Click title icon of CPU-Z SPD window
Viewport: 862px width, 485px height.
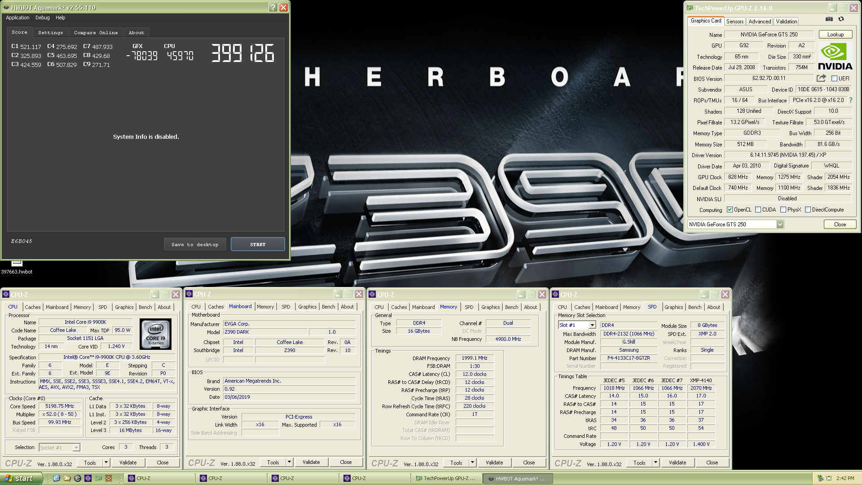555,295
